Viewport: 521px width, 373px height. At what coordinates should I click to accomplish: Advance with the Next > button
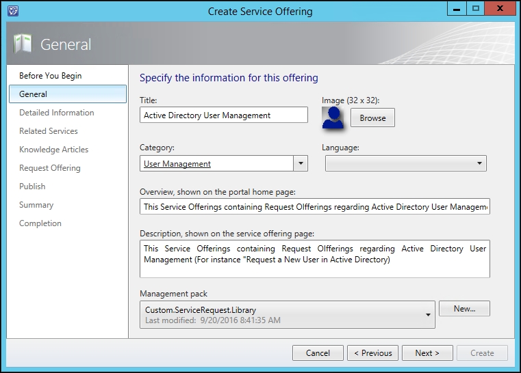[427, 353]
